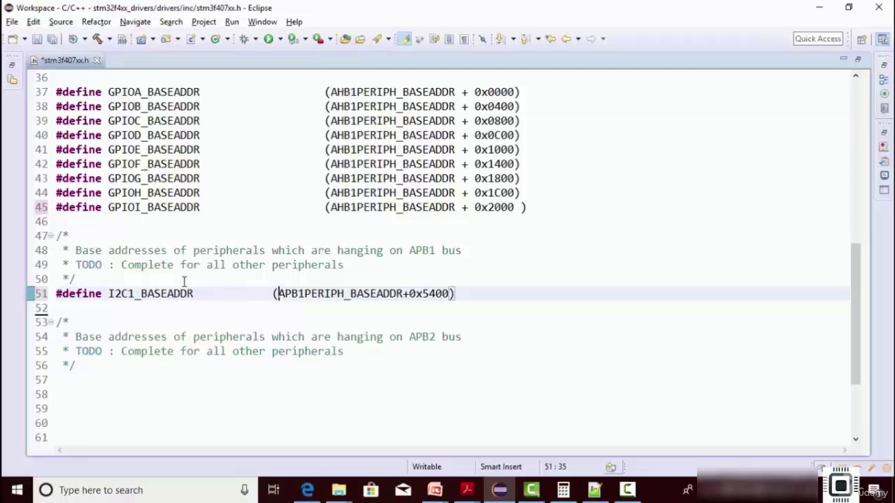895x503 pixels.
Task: Open Microsoft Edge from the taskbar
Action: point(307,490)
